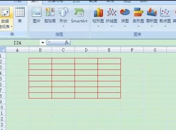Select row 5 header
The image size is (176, 130).
coord(3,78)
